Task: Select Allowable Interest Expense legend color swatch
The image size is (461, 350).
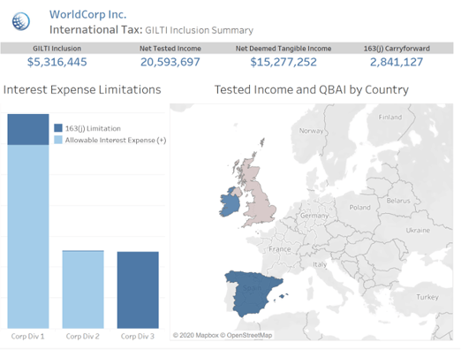Action: [58, 140]
